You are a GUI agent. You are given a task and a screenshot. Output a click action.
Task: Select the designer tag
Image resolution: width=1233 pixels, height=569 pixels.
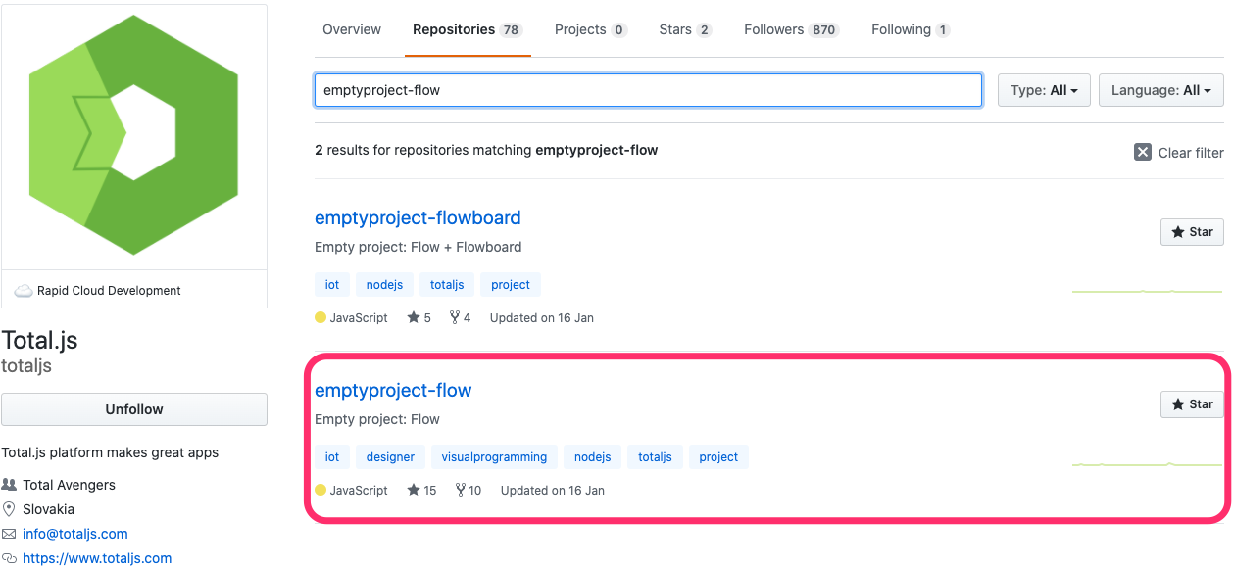pyautogui.click(x=390, y=457)
